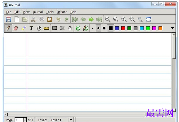Click vertical scrollbar up arrow
Image resolution: width=179 pixels, height=122 pixels.
[x=174, y=34]
